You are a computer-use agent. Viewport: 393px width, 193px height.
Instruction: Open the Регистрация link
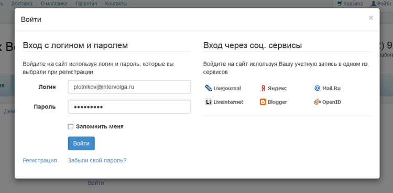[40, 160]
